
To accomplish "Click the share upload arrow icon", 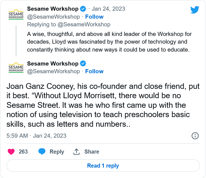I will (76, 152).
